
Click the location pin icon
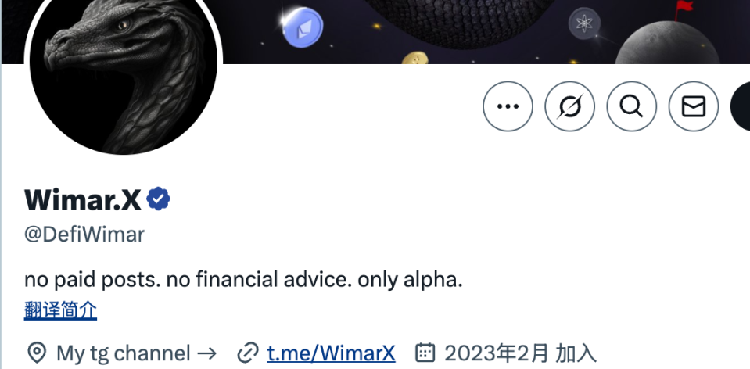point(37,353)
